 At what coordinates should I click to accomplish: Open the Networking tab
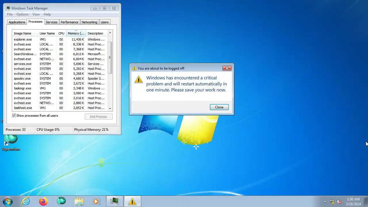coord(89,22)
